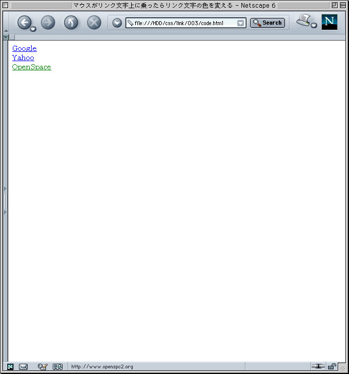Viewport: 349px width, 374px height.
Task: Open the Google link
Action: pyautogui.click(x=25, y=48)
